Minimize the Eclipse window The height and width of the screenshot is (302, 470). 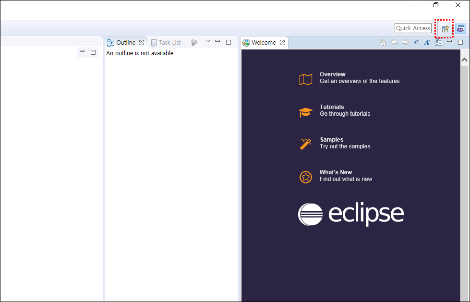[x=414, y=5]
